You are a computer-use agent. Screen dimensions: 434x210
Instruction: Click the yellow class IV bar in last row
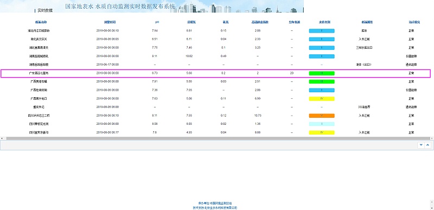tap(322, 132)
